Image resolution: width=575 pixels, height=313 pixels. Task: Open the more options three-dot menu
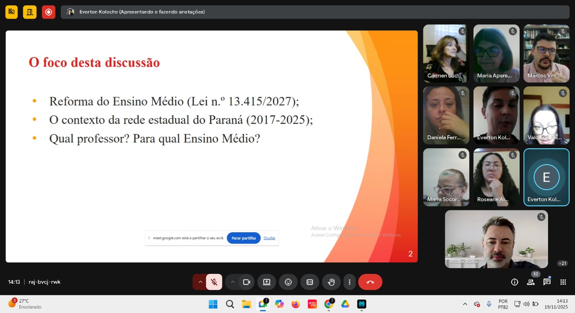pos(350,282)
